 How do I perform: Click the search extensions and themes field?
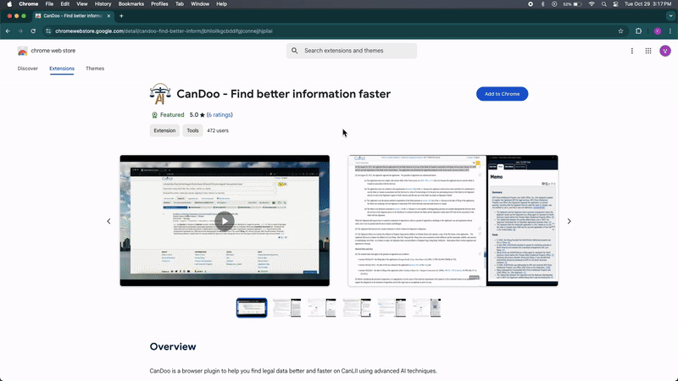pos(352,51)
